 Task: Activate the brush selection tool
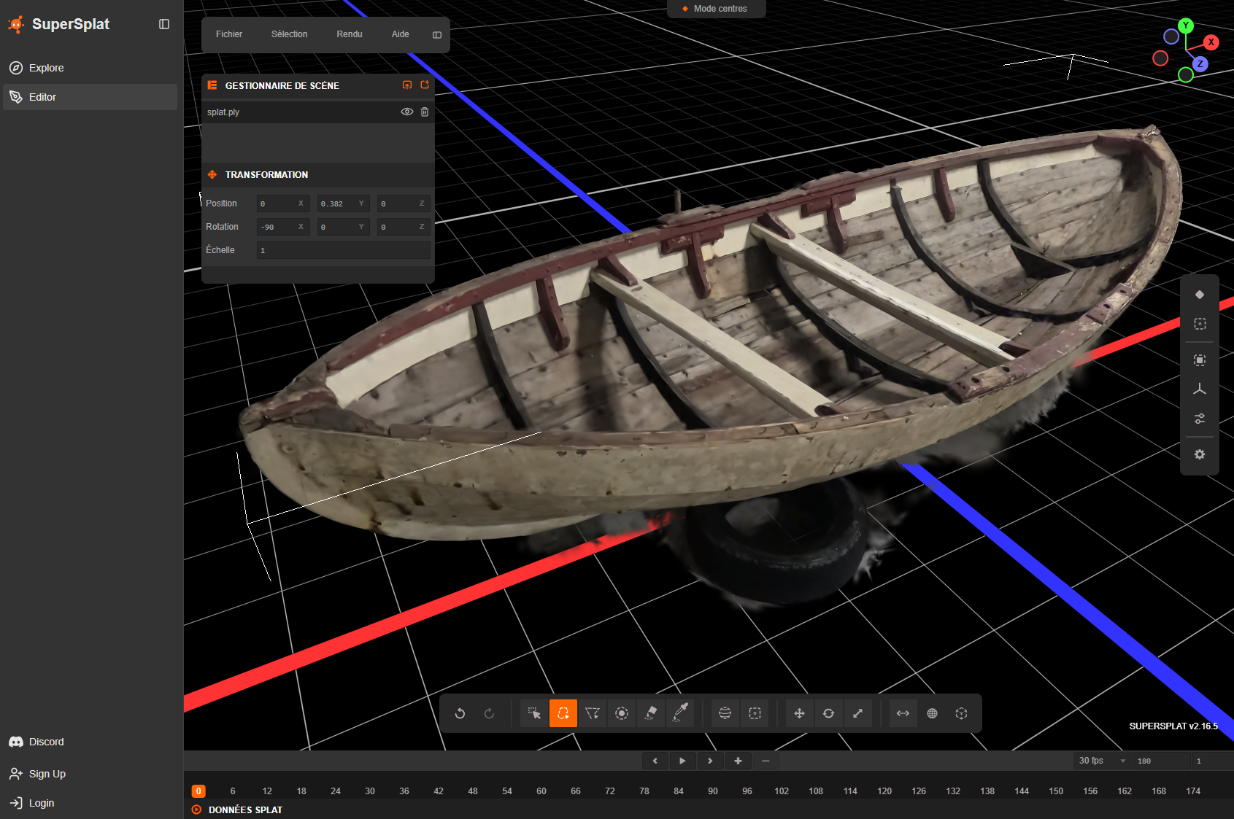click(x=622, y=713)
